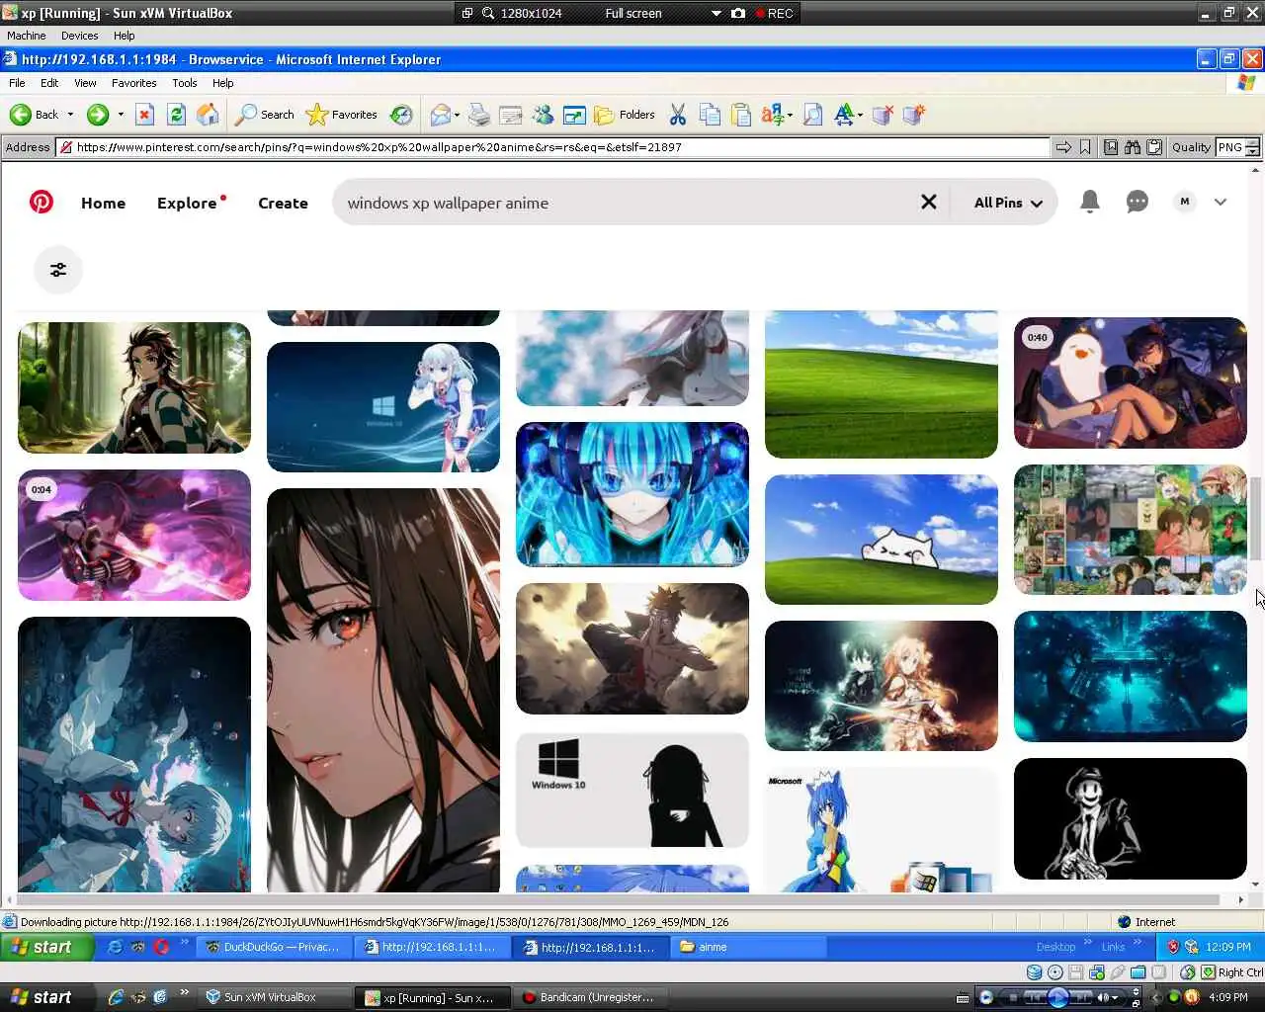The width and height of the screenshot is (1265, 1012).
Task: Go to Pinterest Home link
Action: [x=103, y=203]
